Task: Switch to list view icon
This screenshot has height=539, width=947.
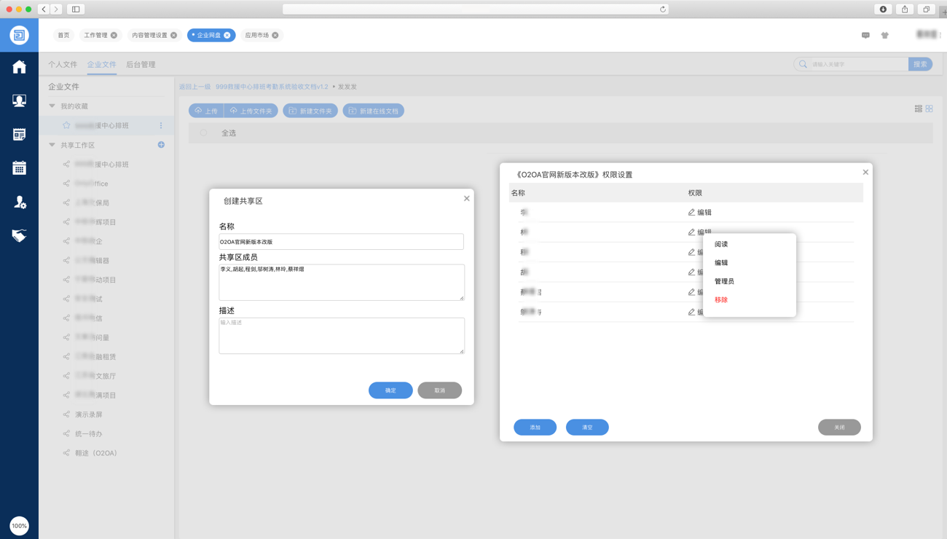Action: pos(918,109)
